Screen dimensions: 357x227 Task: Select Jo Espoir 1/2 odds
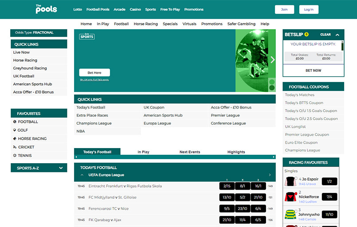[330, 181]
